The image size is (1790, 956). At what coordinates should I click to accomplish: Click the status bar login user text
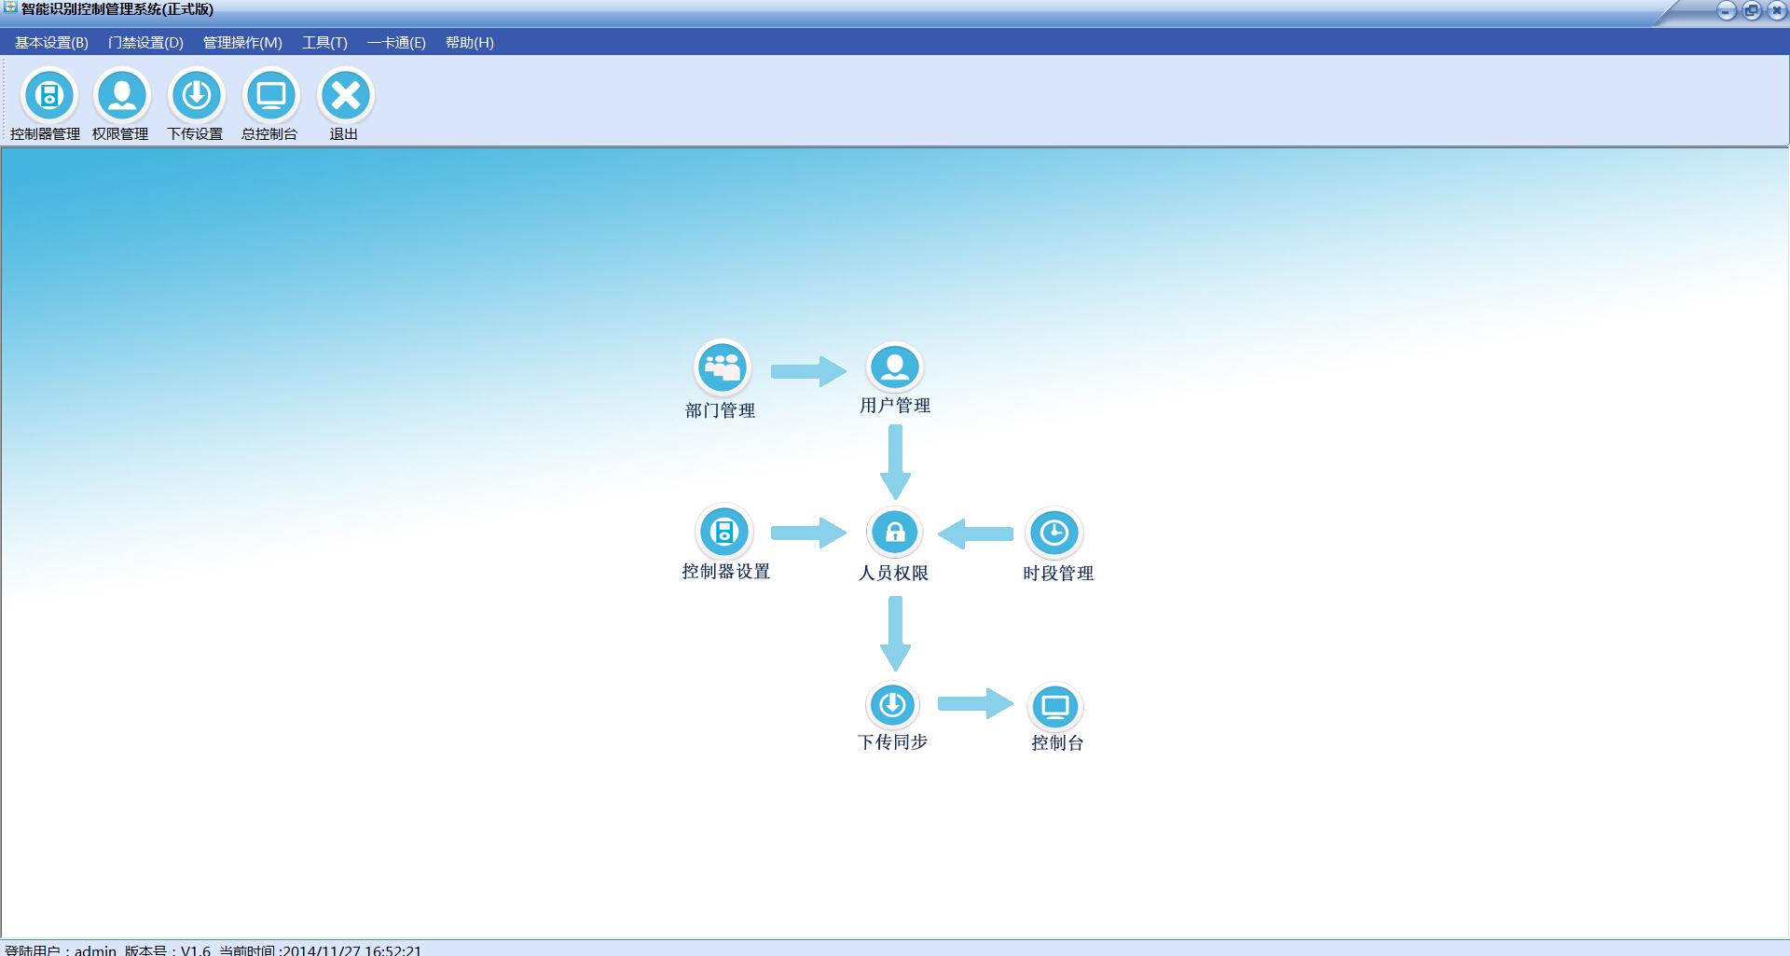coord(61,950)
